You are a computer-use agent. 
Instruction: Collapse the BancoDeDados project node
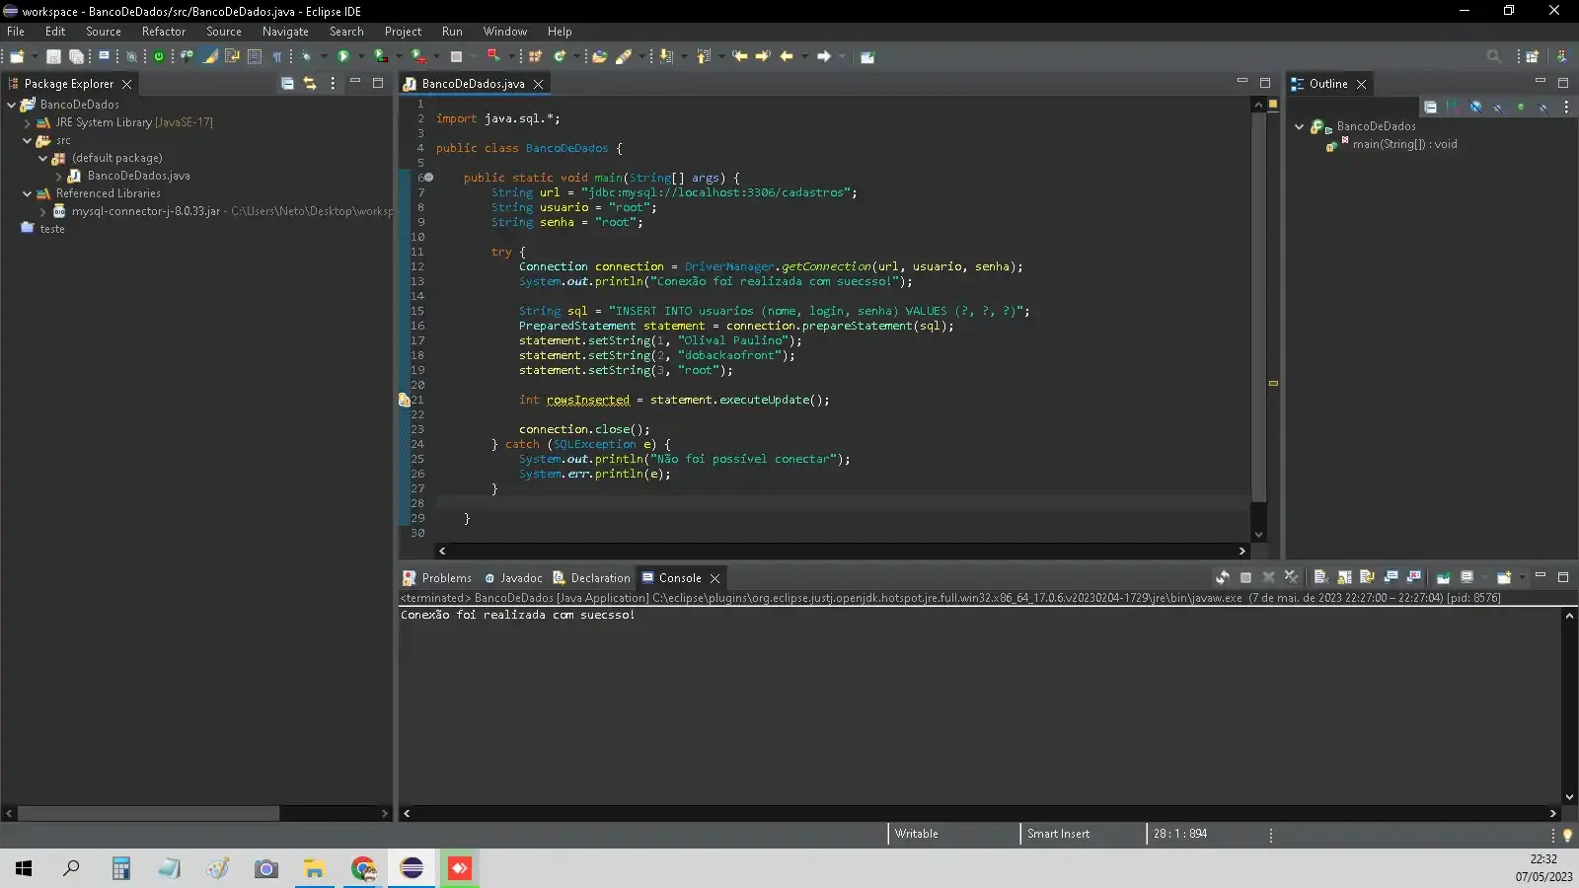click(12, 105)
